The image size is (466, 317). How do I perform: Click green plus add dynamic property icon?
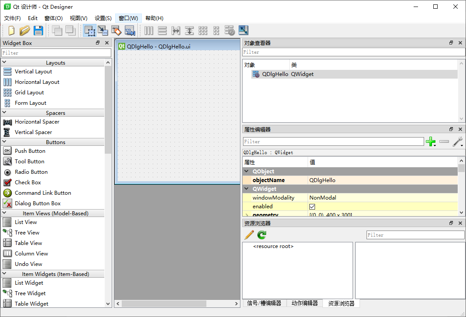[x=430, y=142]
